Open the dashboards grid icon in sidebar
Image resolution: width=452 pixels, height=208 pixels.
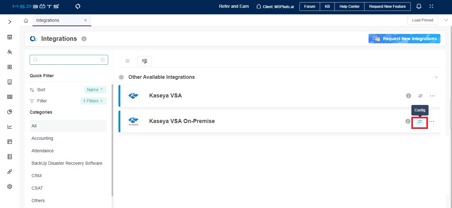point(10,67)
